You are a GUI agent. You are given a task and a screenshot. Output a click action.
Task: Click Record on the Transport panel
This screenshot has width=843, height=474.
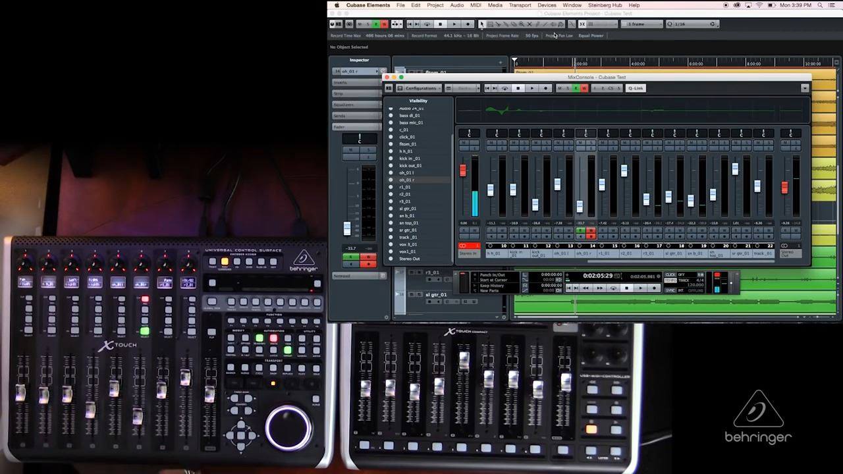point(654,288)
